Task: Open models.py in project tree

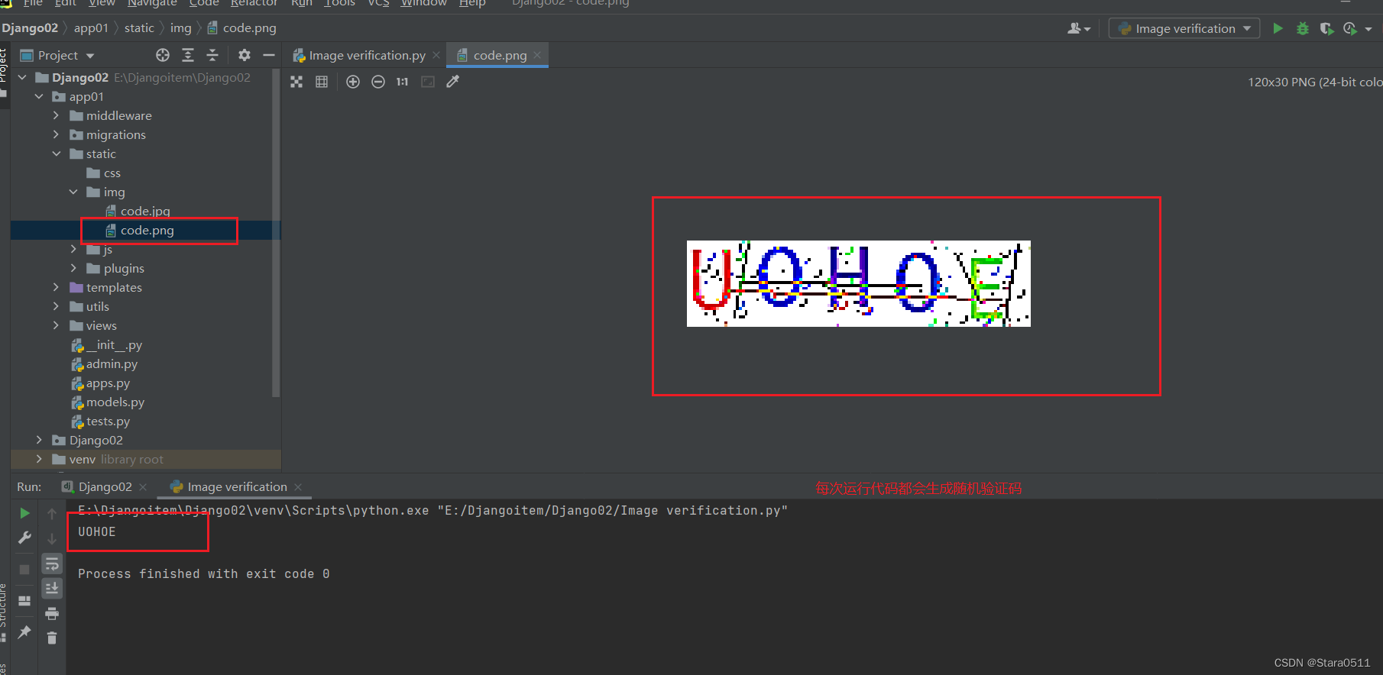Action: click(x=108, y=402)
